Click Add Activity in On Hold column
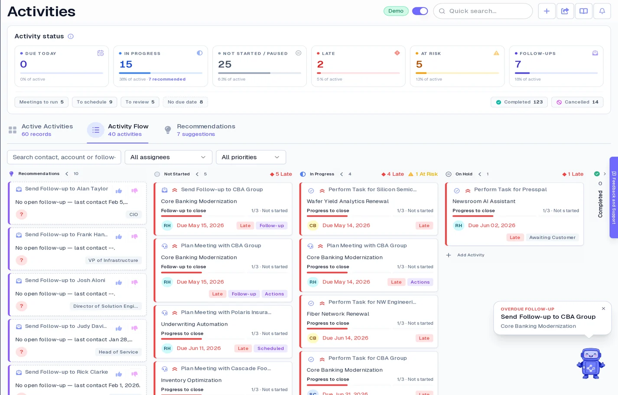 coord(465,255)
